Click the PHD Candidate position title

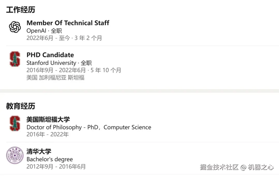tap(50, 55)
